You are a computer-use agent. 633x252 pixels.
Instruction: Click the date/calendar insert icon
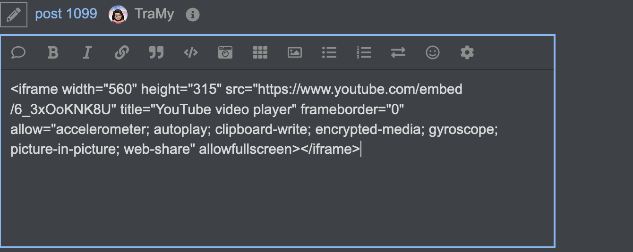click(x=225, y=52)
